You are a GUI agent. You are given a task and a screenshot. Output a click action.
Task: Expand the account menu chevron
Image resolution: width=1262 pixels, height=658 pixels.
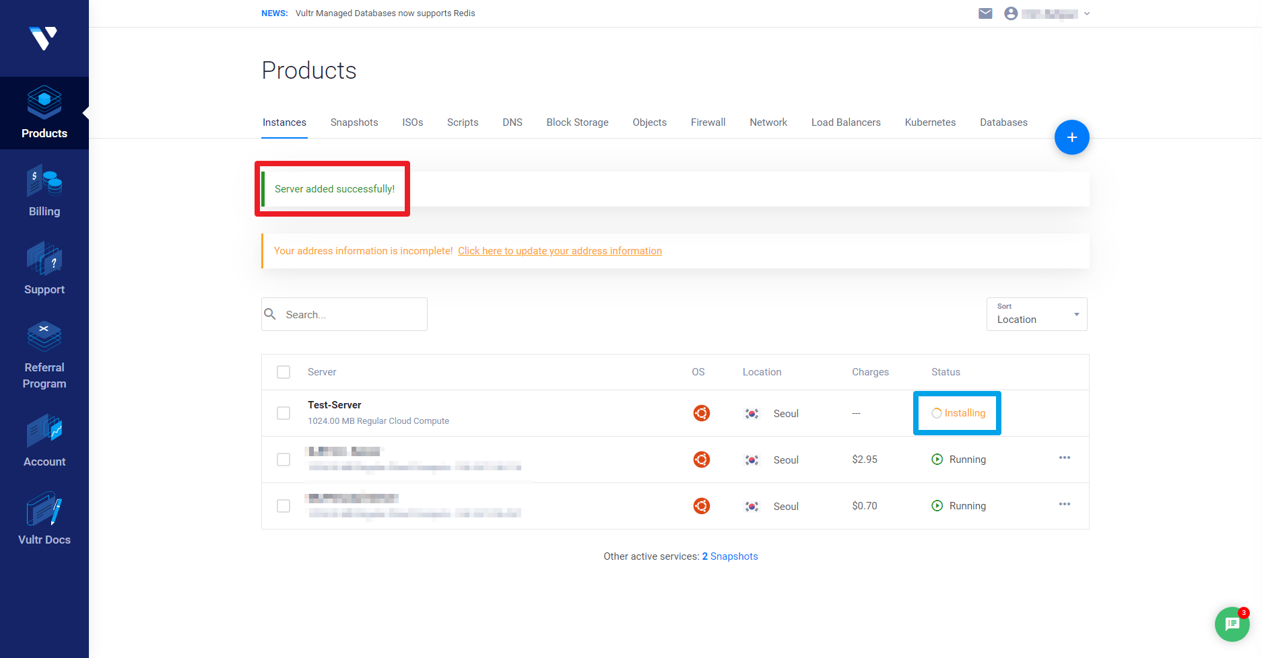[1087, 13]
